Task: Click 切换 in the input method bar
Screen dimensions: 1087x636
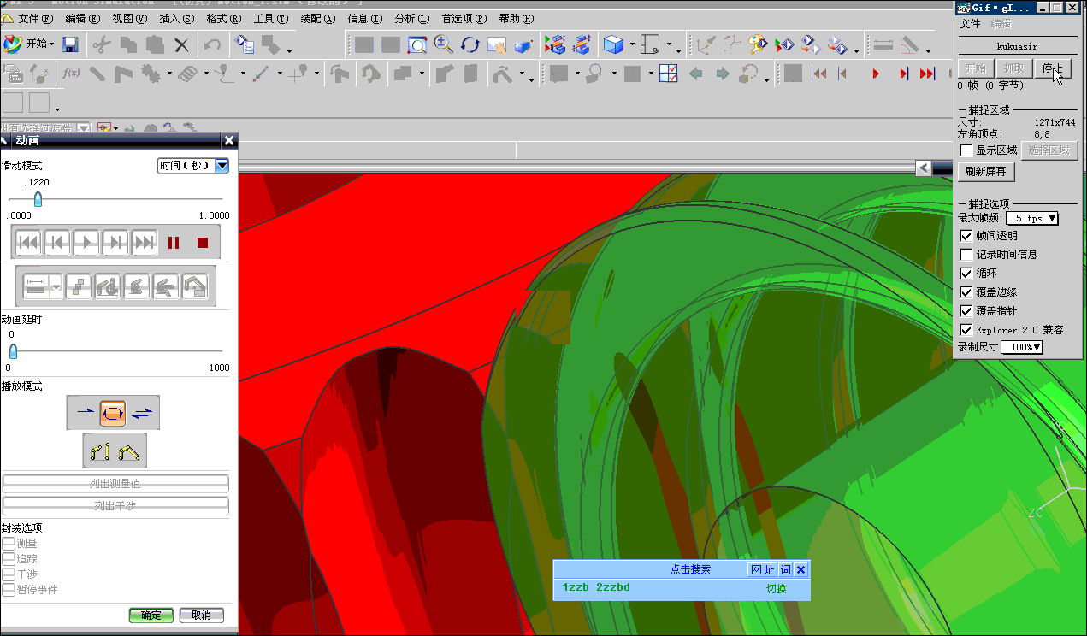Action: coord(776,588)
